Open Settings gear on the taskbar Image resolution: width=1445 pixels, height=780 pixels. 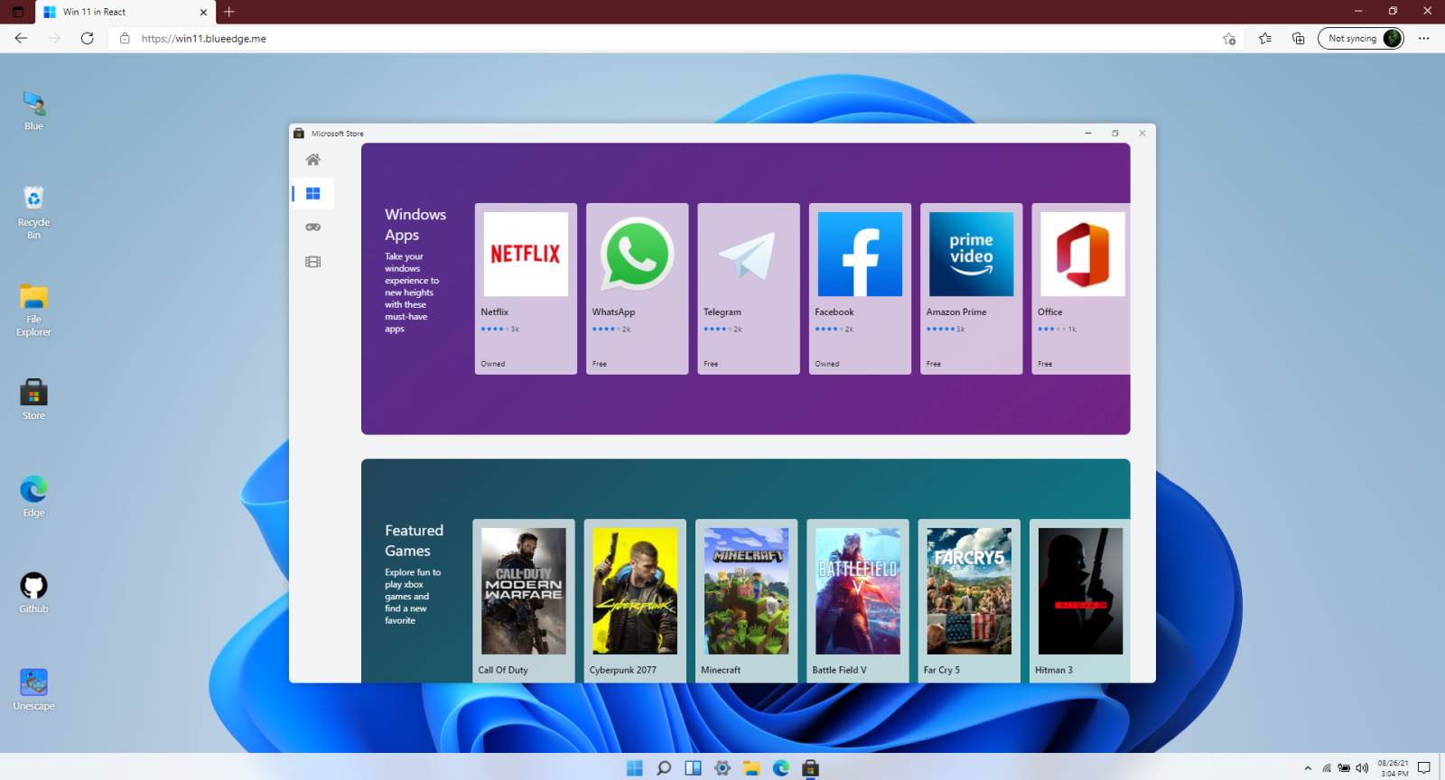722,768
